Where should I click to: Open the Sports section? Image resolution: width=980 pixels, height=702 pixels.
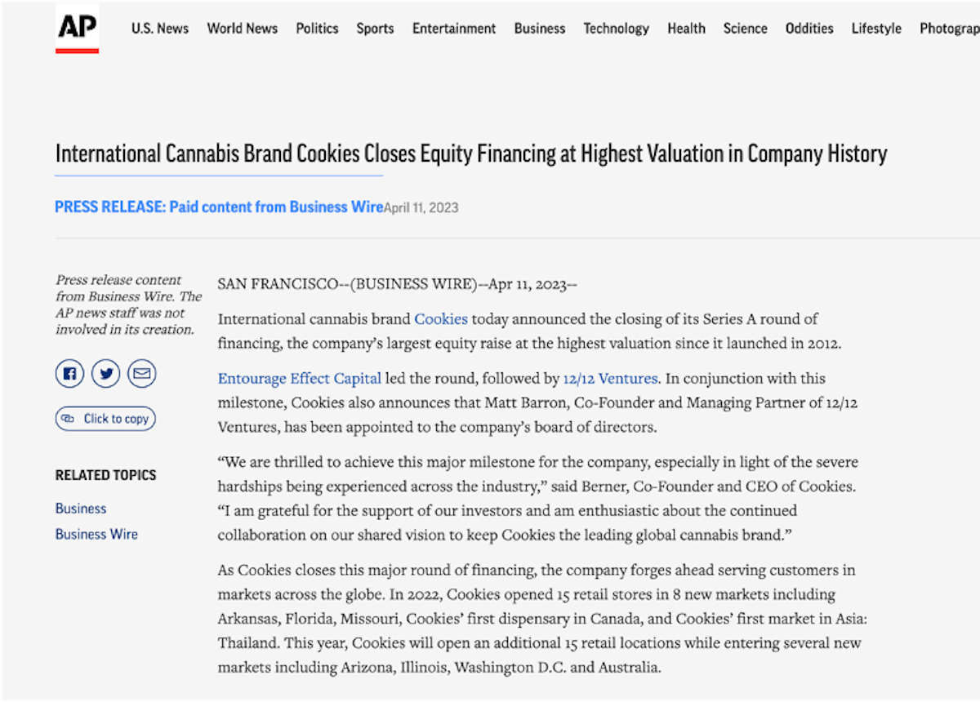[375, 29]
